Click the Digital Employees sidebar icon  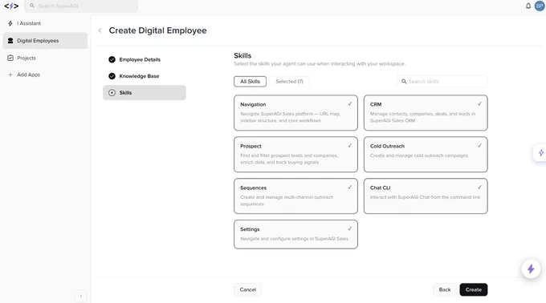point(10,41)
